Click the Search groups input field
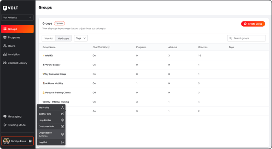The width and height of the screenshot is (272, 149). [246, 38]
